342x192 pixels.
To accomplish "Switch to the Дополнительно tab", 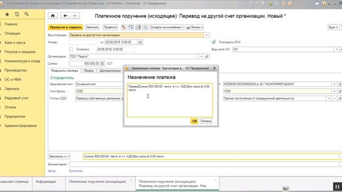I will (x=110, y=71).
